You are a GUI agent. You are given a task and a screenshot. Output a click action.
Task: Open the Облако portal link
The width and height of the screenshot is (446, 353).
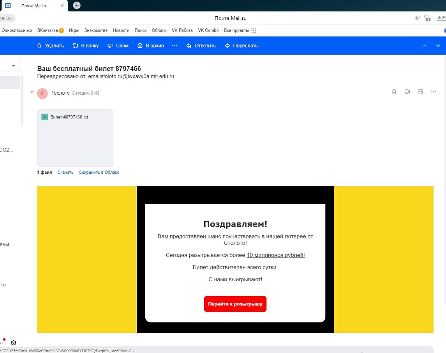(159, 30)
